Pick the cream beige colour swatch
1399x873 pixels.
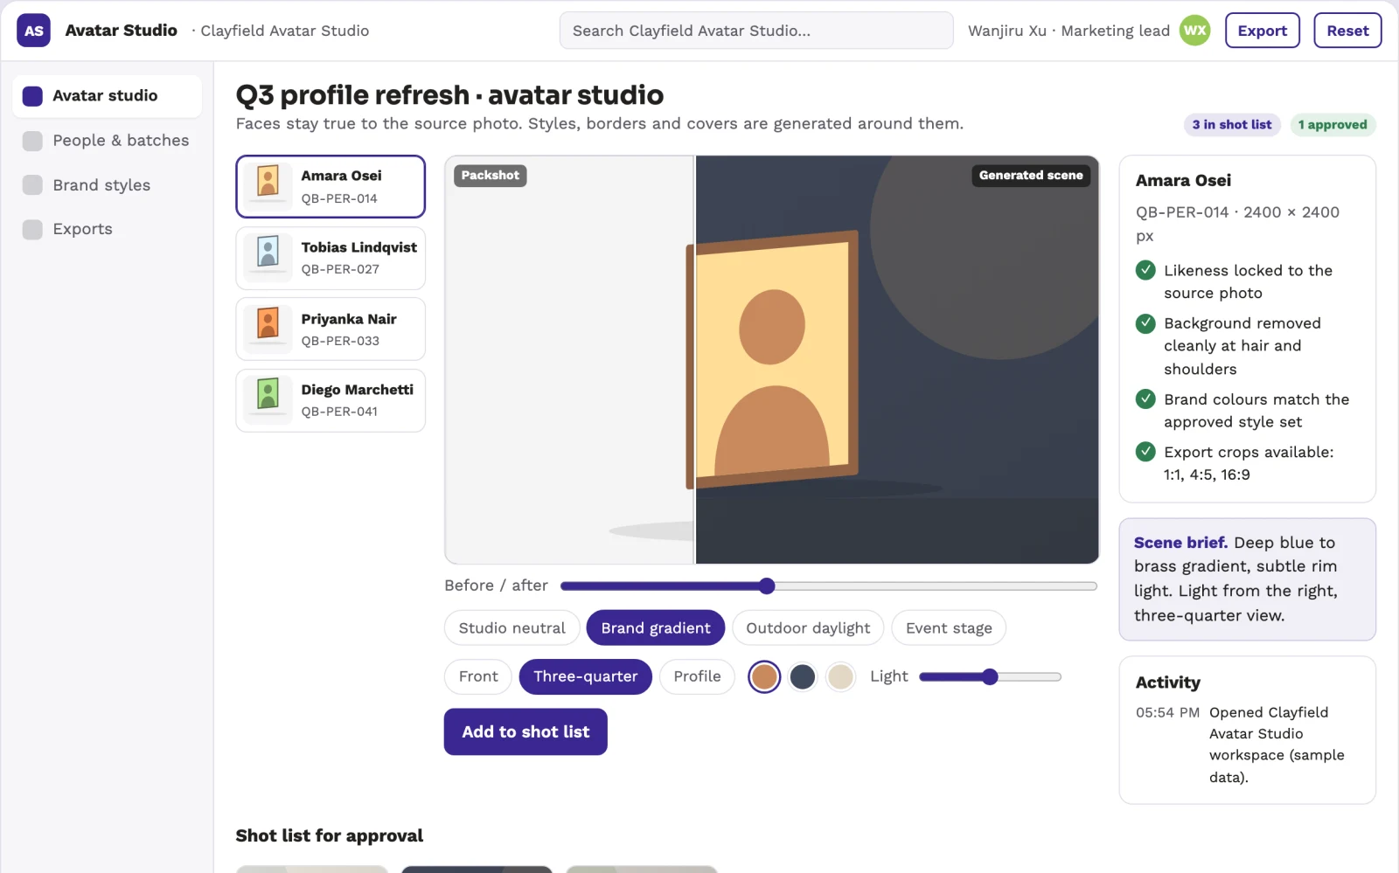[x=840, y=676]
